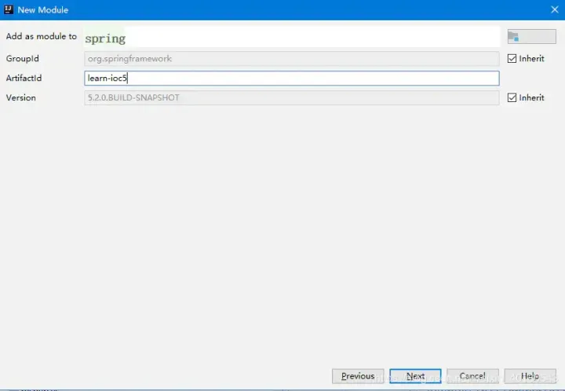Cancel the New Module dialog
The image size is (565, 391).
(x=472, y=376)
